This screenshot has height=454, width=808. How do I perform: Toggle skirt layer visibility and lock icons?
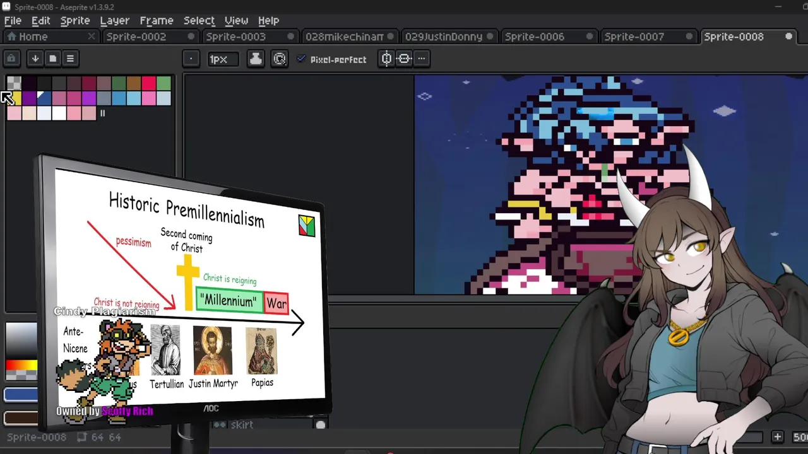pyautogui.click(x=219, y=425)
